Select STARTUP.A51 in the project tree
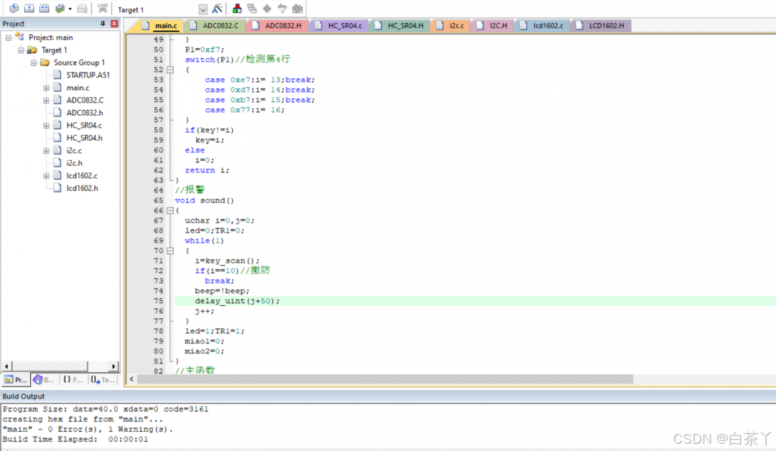This screenshot has width=776, height=451. click(88, 75)
